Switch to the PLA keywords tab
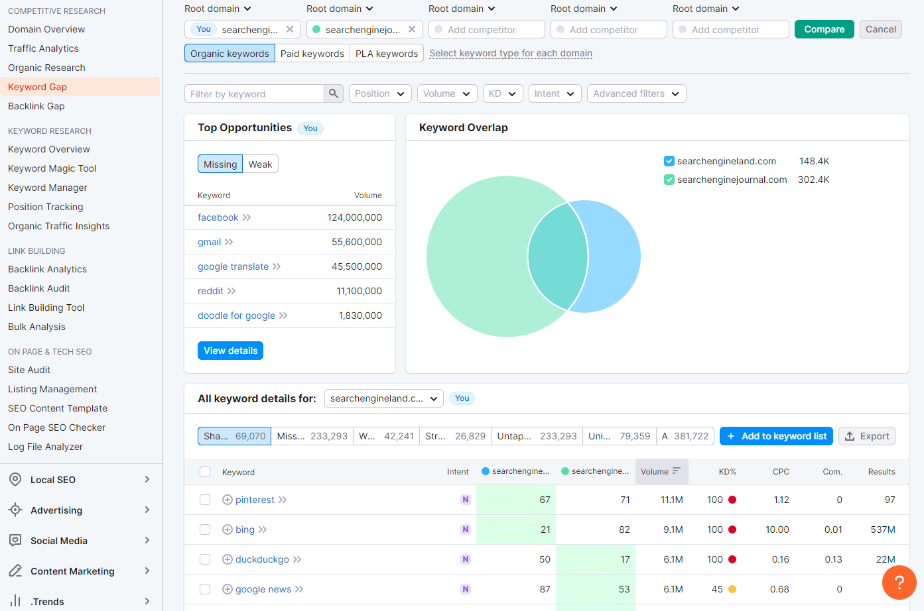 point(387,54)
